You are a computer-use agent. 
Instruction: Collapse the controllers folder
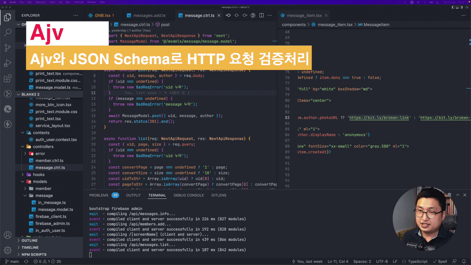49,147
